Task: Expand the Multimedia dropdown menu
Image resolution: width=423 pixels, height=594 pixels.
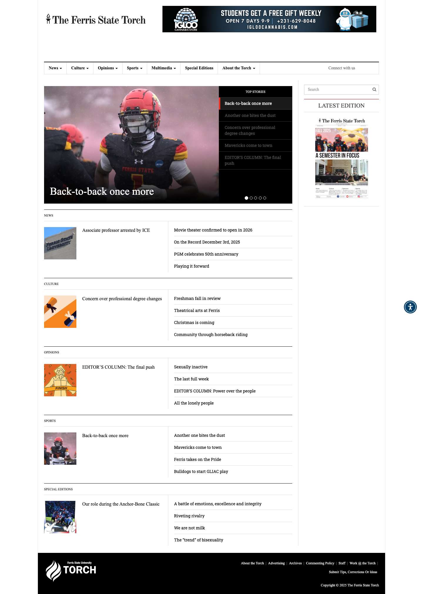Action: click(164, 68)
